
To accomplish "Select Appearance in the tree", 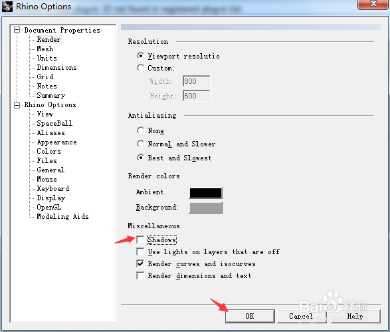I will click(56, 142).
